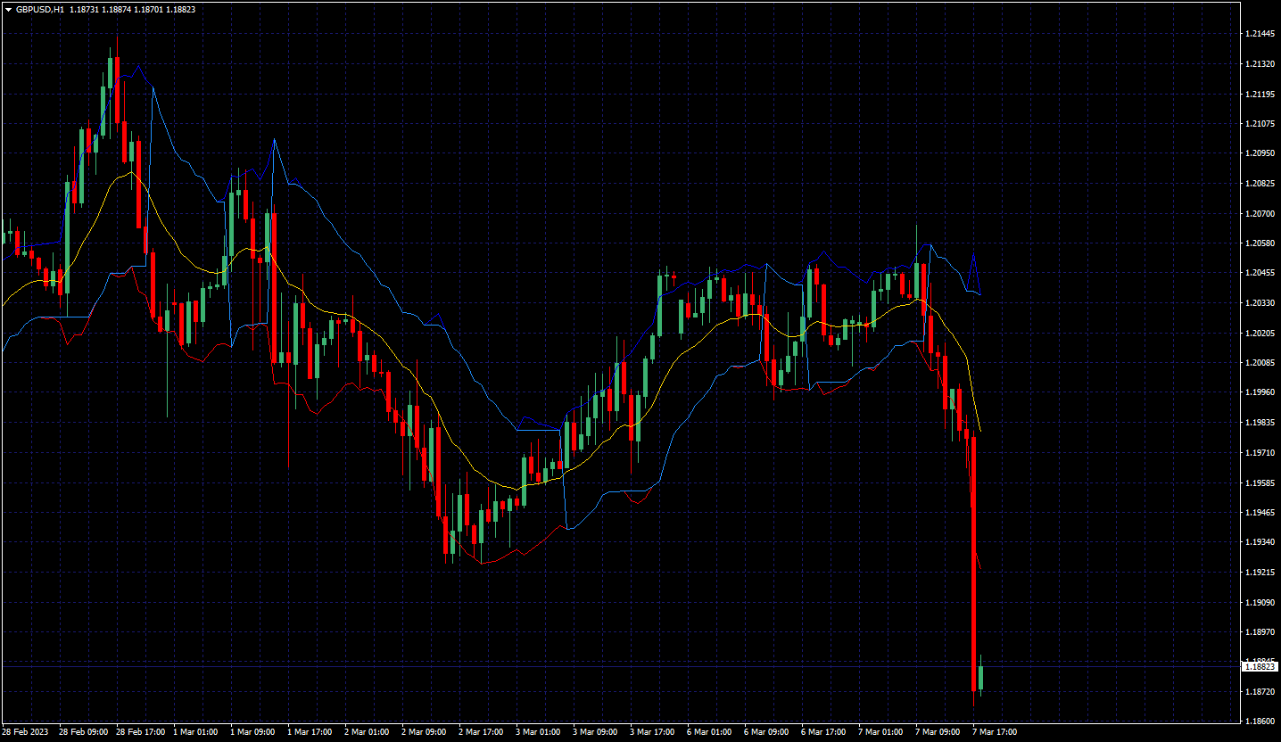
Task: Click the 1 Mar 01:00 time label
Action: pyautogui.click(x=195, y=732)
